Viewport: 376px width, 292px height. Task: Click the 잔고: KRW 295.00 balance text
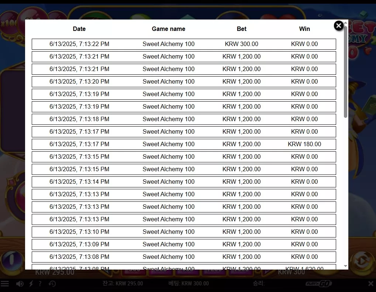click(123, 284)
